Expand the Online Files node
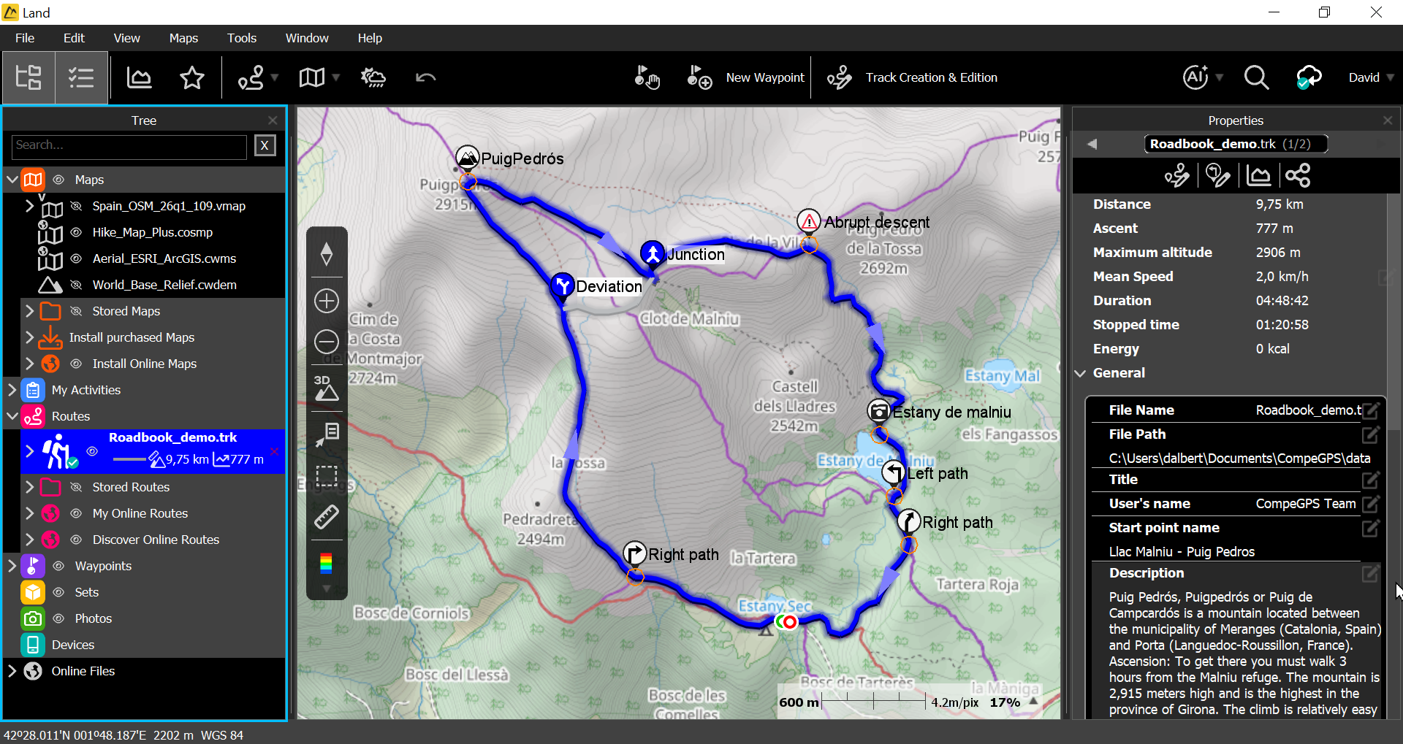 [12, 670]
